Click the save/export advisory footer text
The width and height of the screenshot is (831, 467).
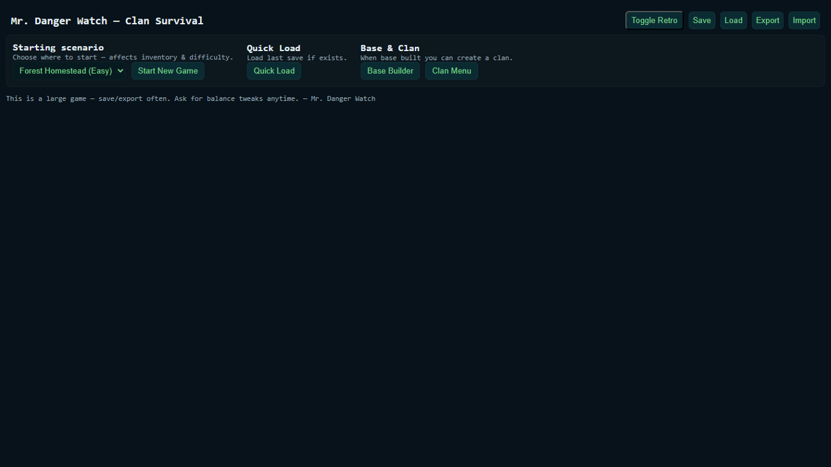[190, 98]
